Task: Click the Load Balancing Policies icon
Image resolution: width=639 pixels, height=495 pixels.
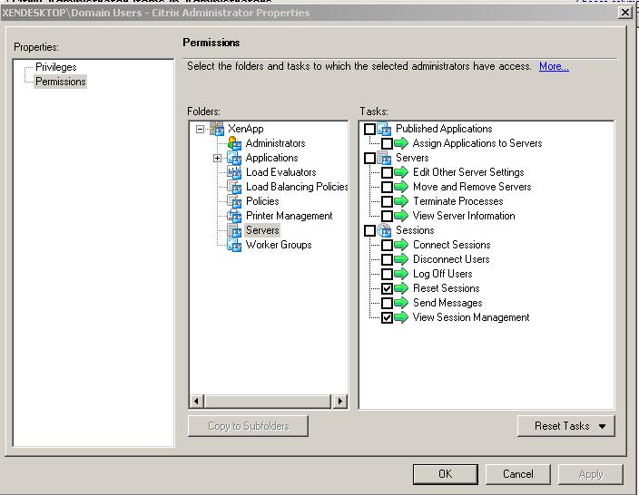Action: tap(234, 187)
